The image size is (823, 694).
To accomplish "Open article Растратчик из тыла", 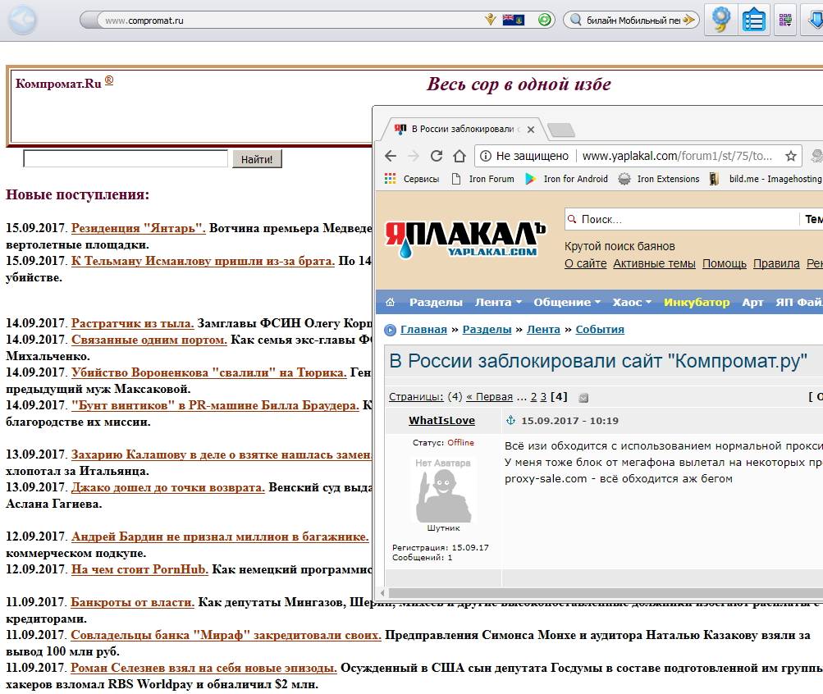I will pos(132,323).
